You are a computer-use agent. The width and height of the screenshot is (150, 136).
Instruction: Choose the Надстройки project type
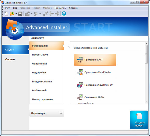click(x=47, y=73)
